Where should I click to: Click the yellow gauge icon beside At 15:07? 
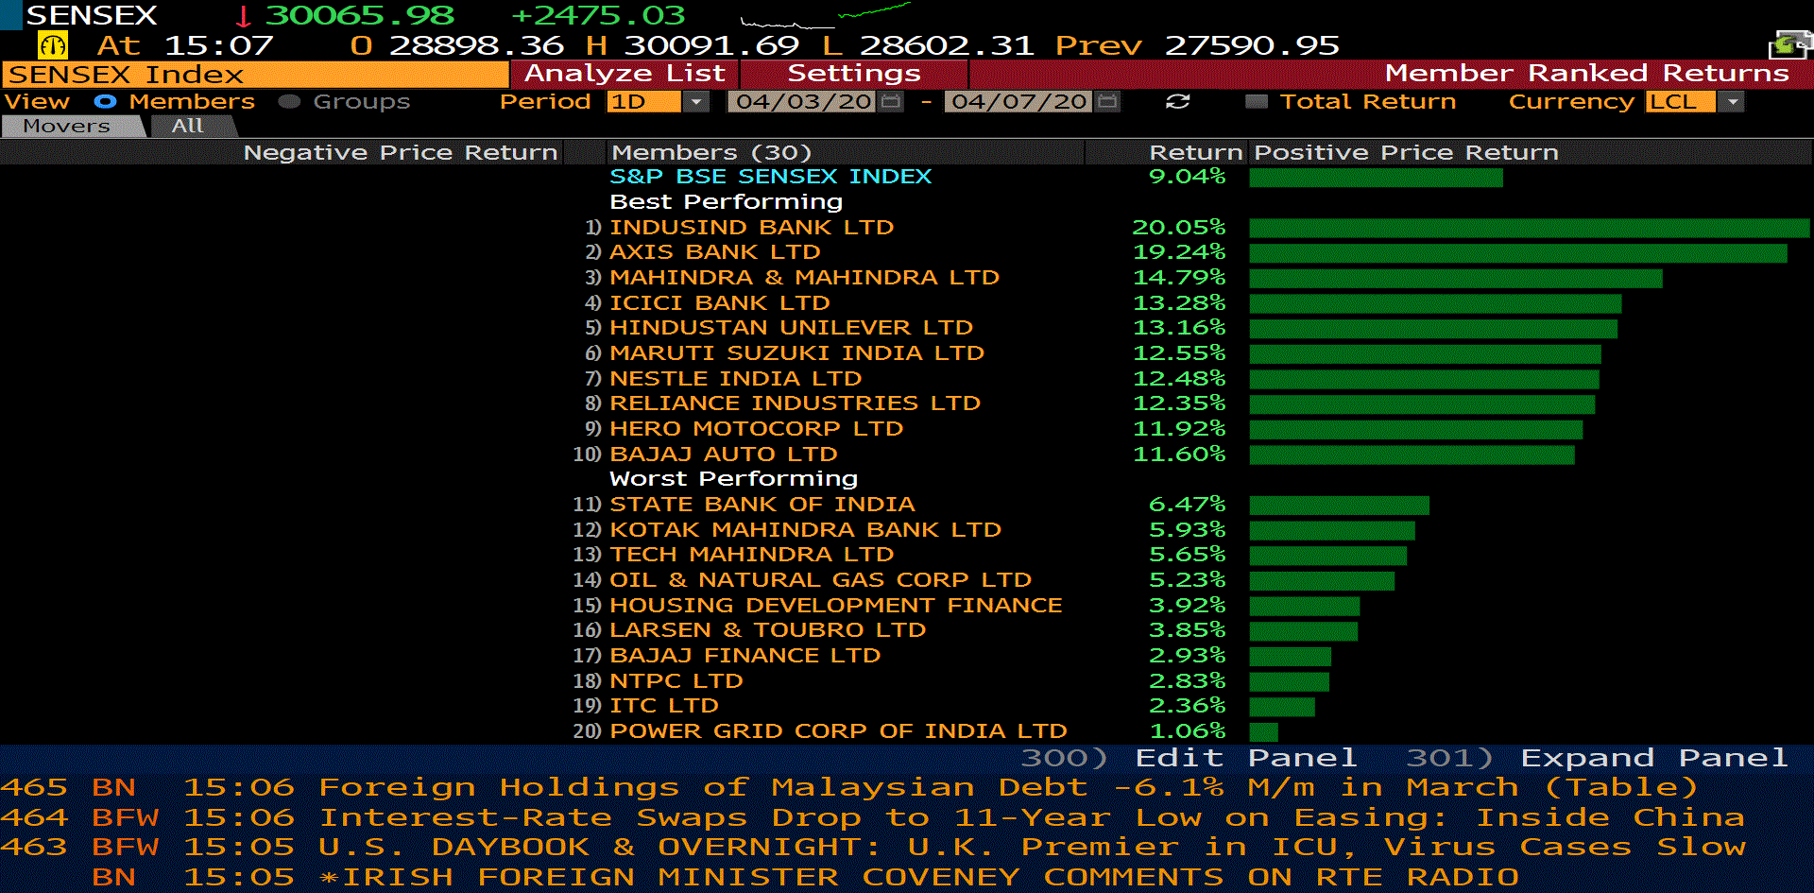click(52, 45)
